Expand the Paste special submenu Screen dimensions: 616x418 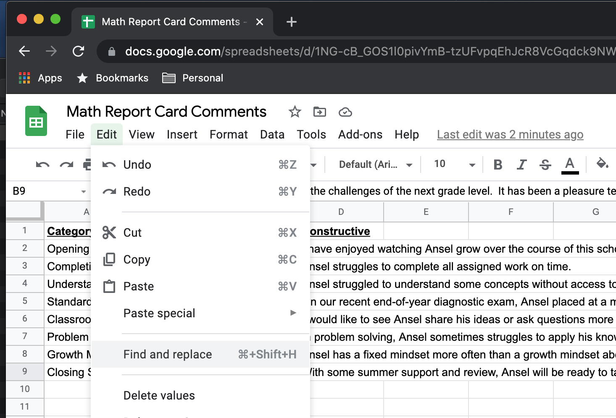pyautogui.click(x=200, y=313)
